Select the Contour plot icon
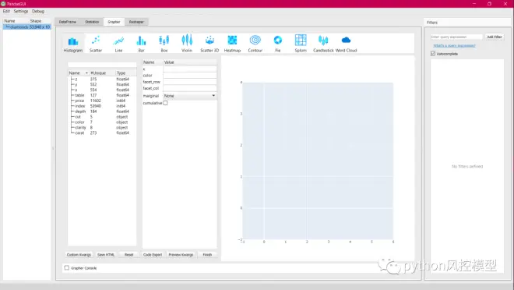Viewport: 514px width, 290px height. 255,44
